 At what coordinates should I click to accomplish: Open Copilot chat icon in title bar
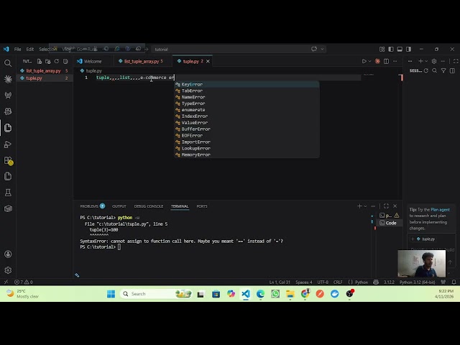[x=314, y=49]
